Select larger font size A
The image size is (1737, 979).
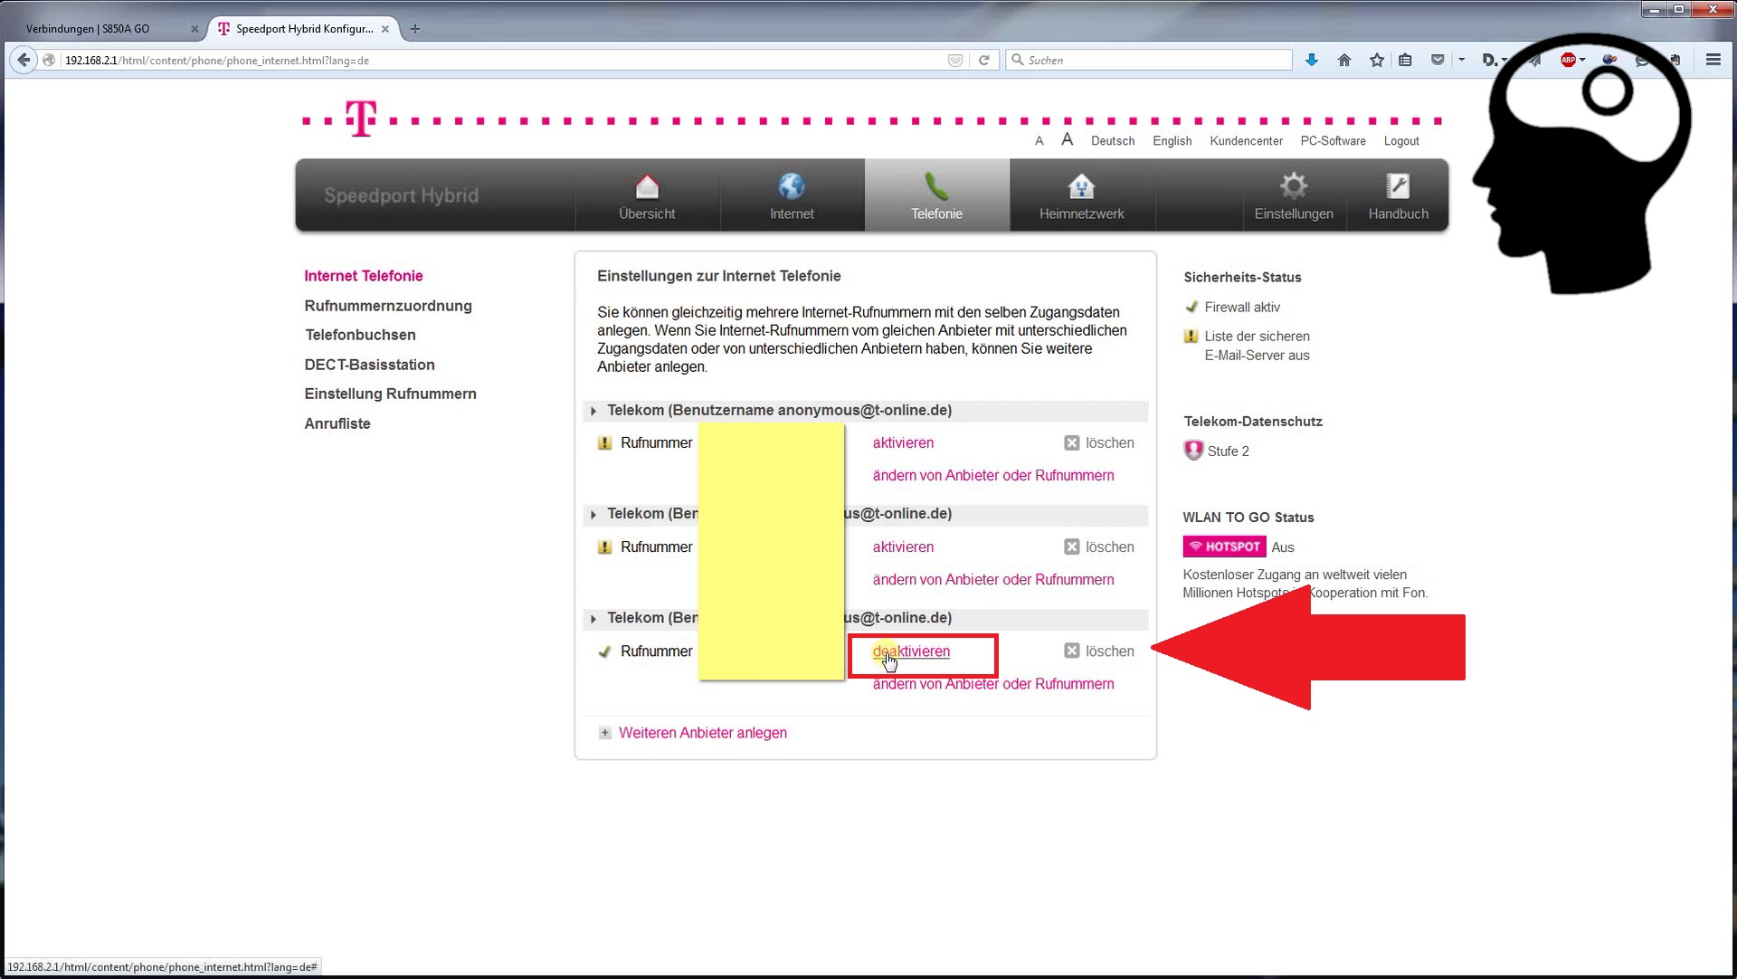coord(1068,139)
